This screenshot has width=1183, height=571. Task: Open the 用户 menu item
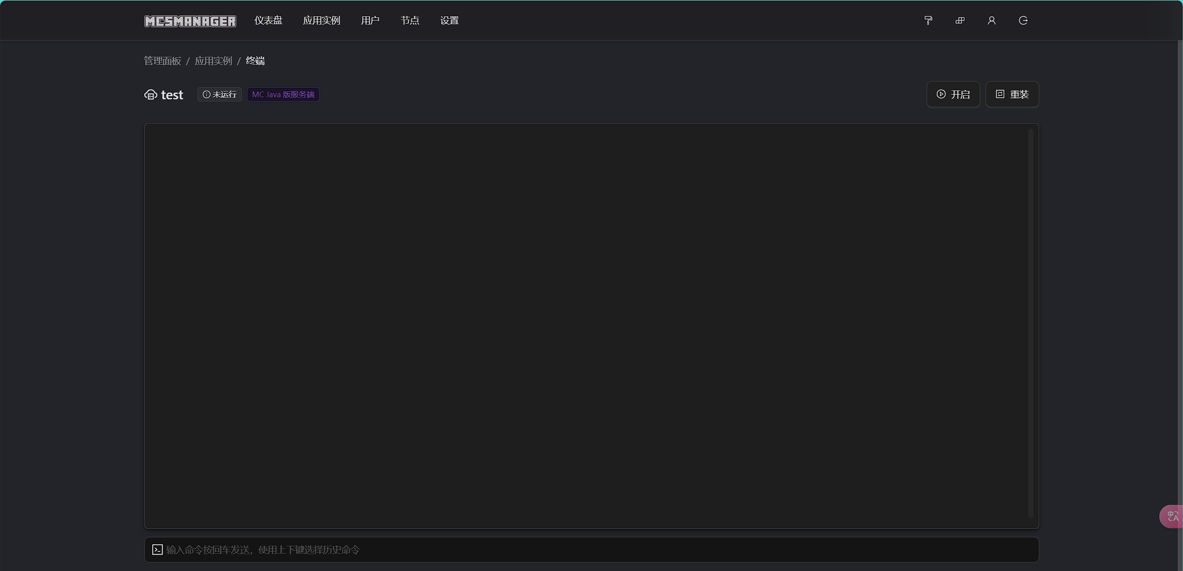tap(370, 21)
